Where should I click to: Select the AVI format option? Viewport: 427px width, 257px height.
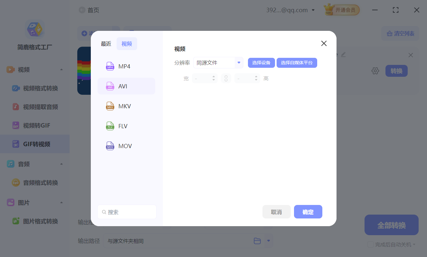(126, 86)
